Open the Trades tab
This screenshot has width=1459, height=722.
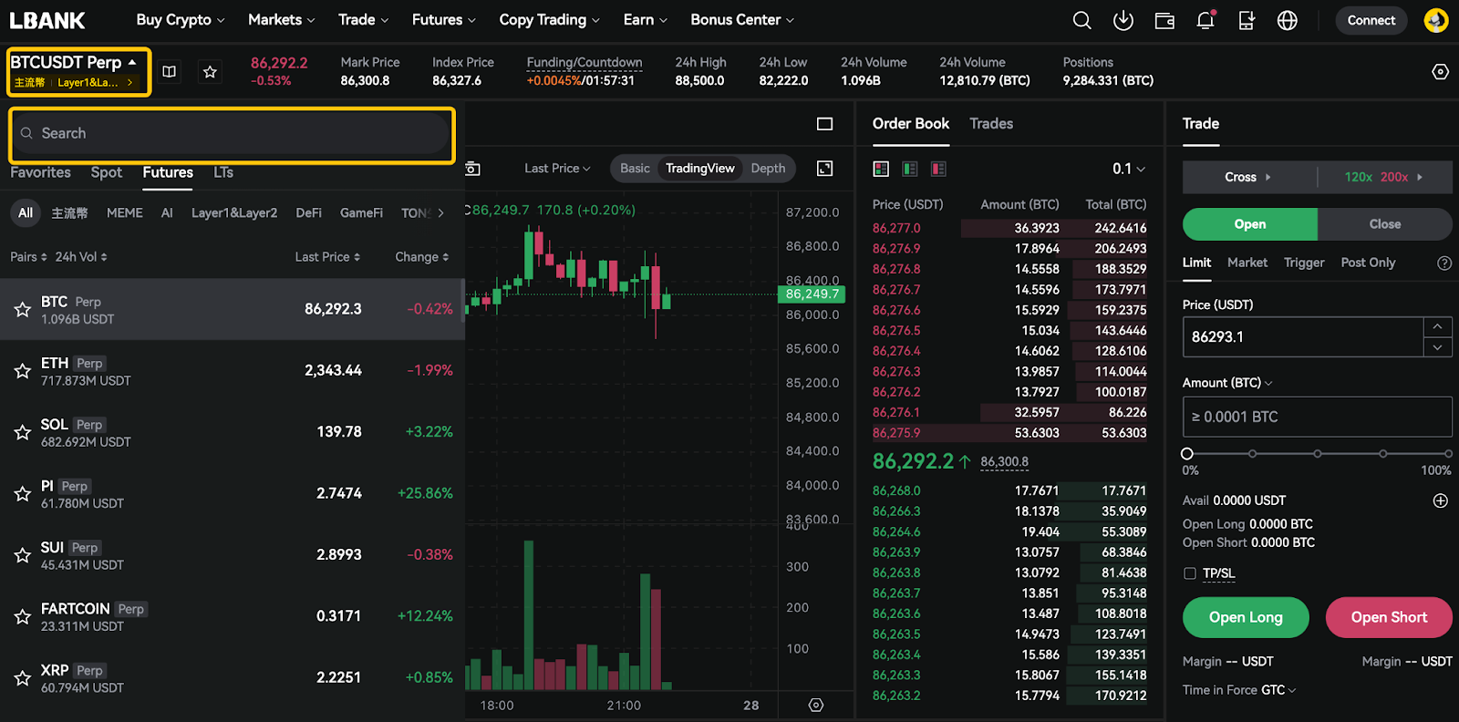pos(991,124)
